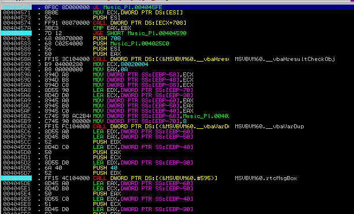The width and height of the screenshot is (354, 214).
Task: Select the JL Music_Pl.004045FE instruction line
Action: point(127,7)
